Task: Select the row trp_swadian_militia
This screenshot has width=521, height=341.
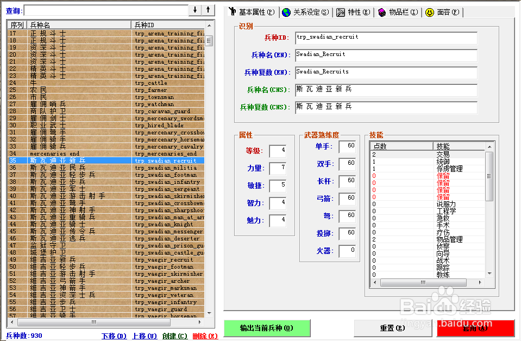Action: coord(105,168)
